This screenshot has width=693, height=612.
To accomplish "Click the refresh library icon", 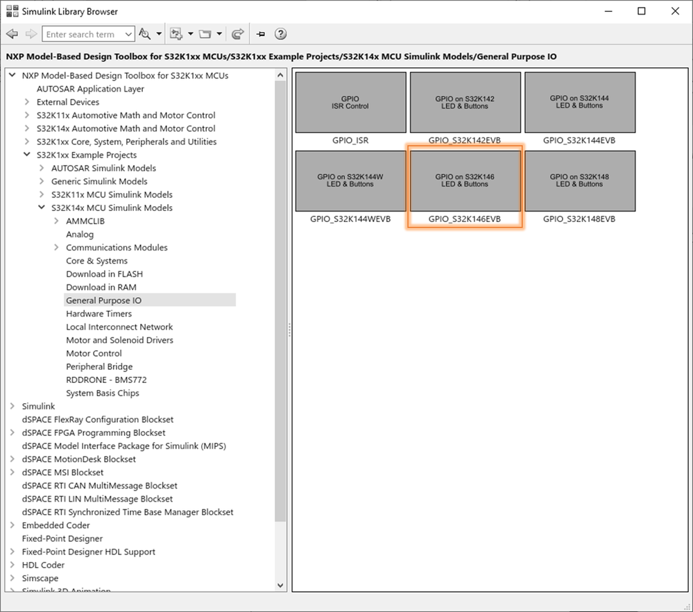I will (x=238, y=34).
